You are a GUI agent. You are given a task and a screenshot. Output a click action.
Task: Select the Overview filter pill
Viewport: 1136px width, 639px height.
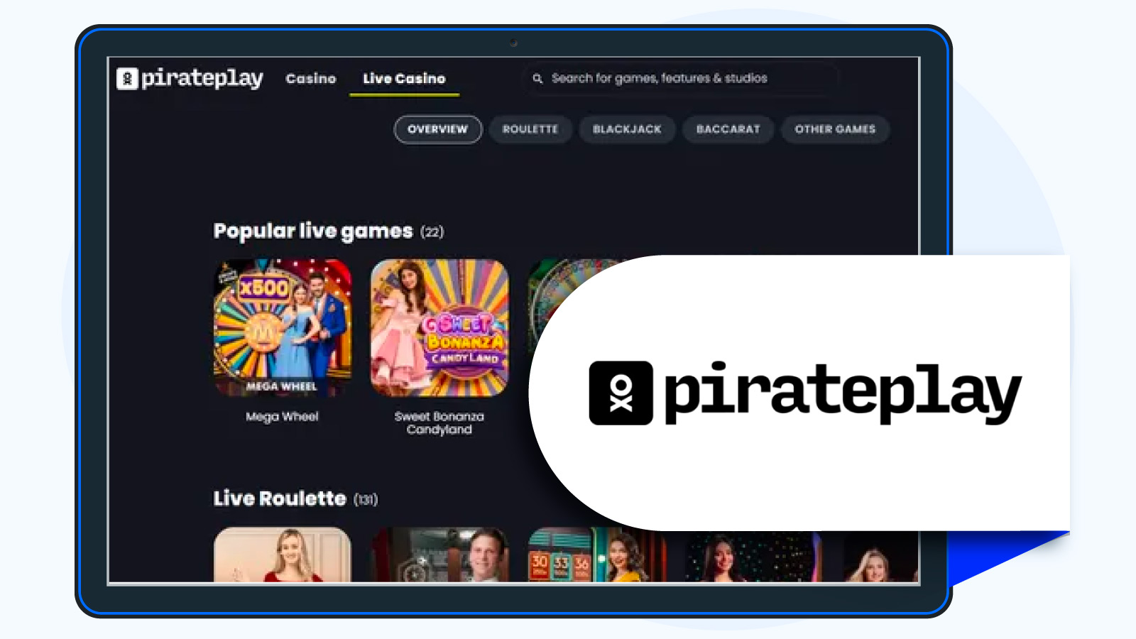[438, 129]
